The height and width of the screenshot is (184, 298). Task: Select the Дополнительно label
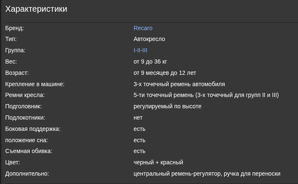tap(27, 174)
